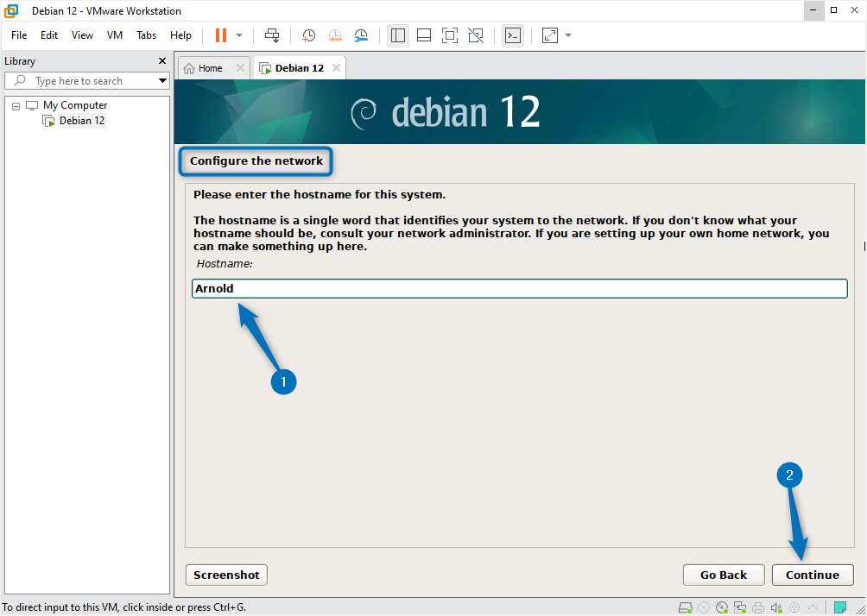Screen dimensions: 867x616
Task: Toggle the thumbnail bar
Action: 424,35
